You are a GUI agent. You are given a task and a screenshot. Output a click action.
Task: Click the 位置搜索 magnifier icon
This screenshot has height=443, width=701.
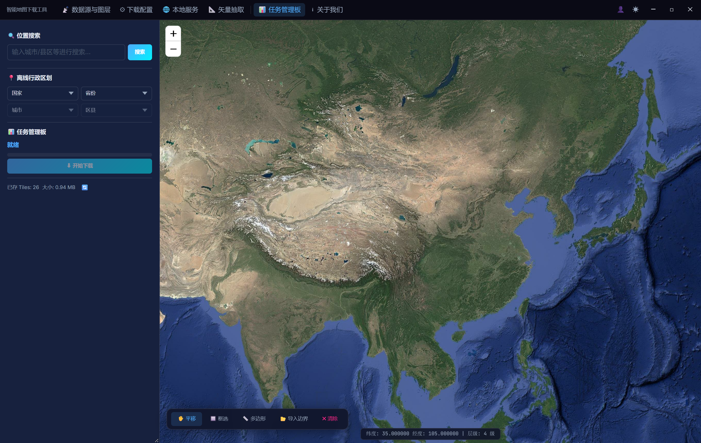[11, 36]
